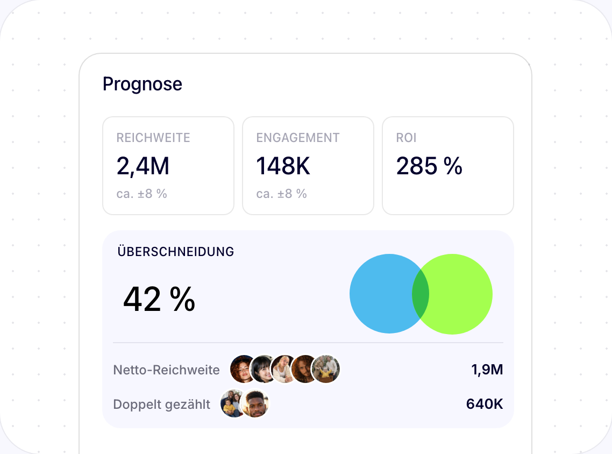Click the Doppelt gezählt label

161,405
